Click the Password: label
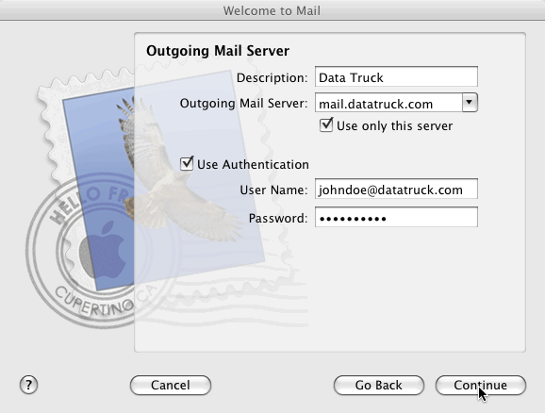The height and width of the screenshot is (413, 545). (x=278, y=219)
